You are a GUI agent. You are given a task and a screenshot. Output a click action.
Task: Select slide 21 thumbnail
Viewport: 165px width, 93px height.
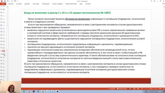pos(4,9)
